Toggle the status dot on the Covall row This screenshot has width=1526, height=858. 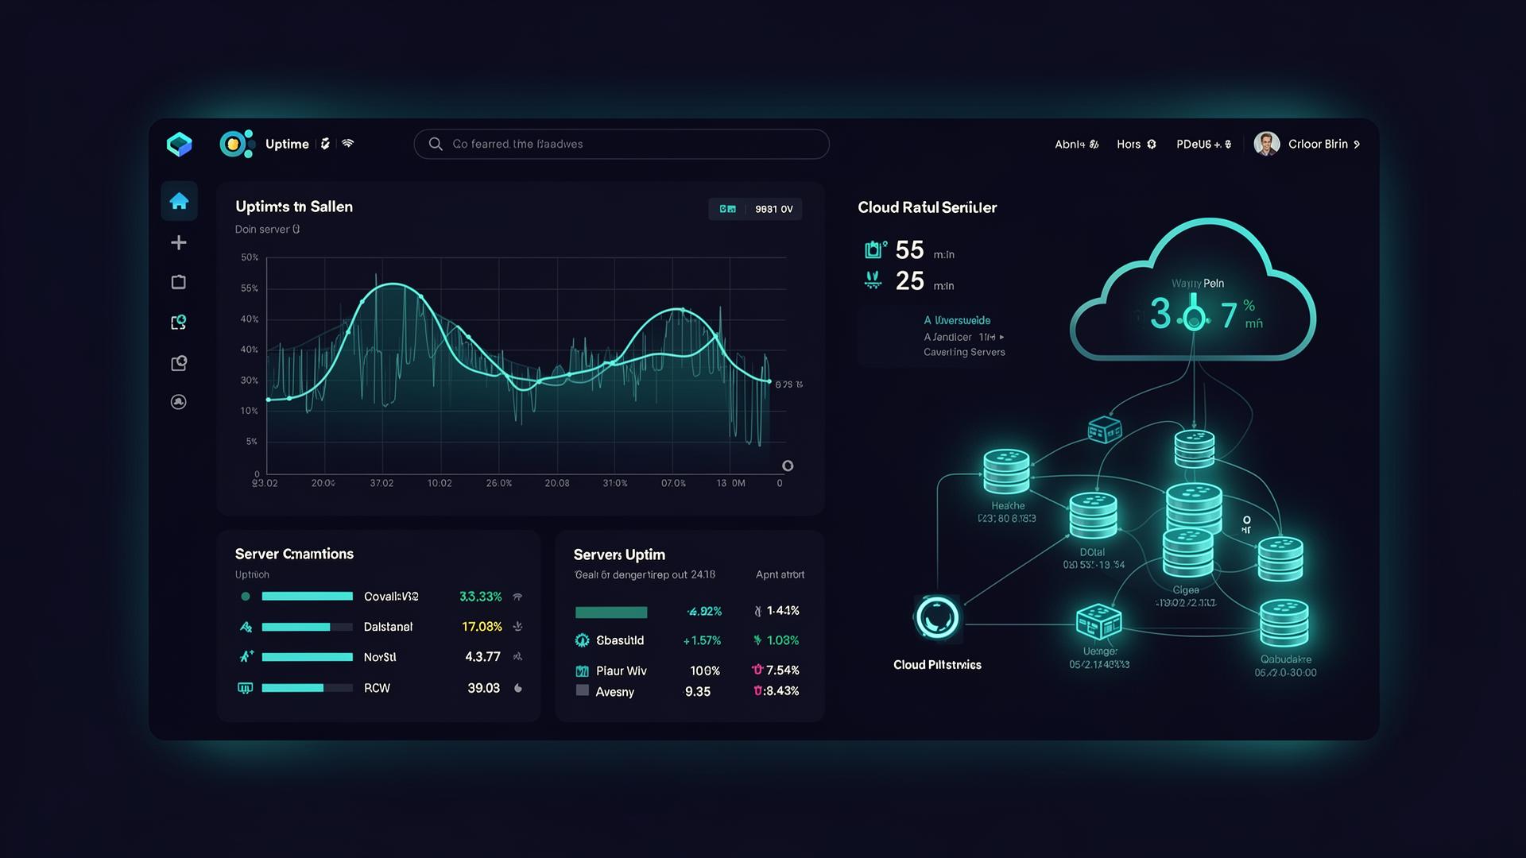(x=246, y=597)
